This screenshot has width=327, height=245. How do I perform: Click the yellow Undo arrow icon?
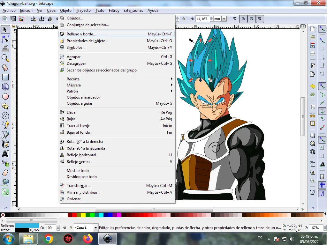(x=312, y=86)
